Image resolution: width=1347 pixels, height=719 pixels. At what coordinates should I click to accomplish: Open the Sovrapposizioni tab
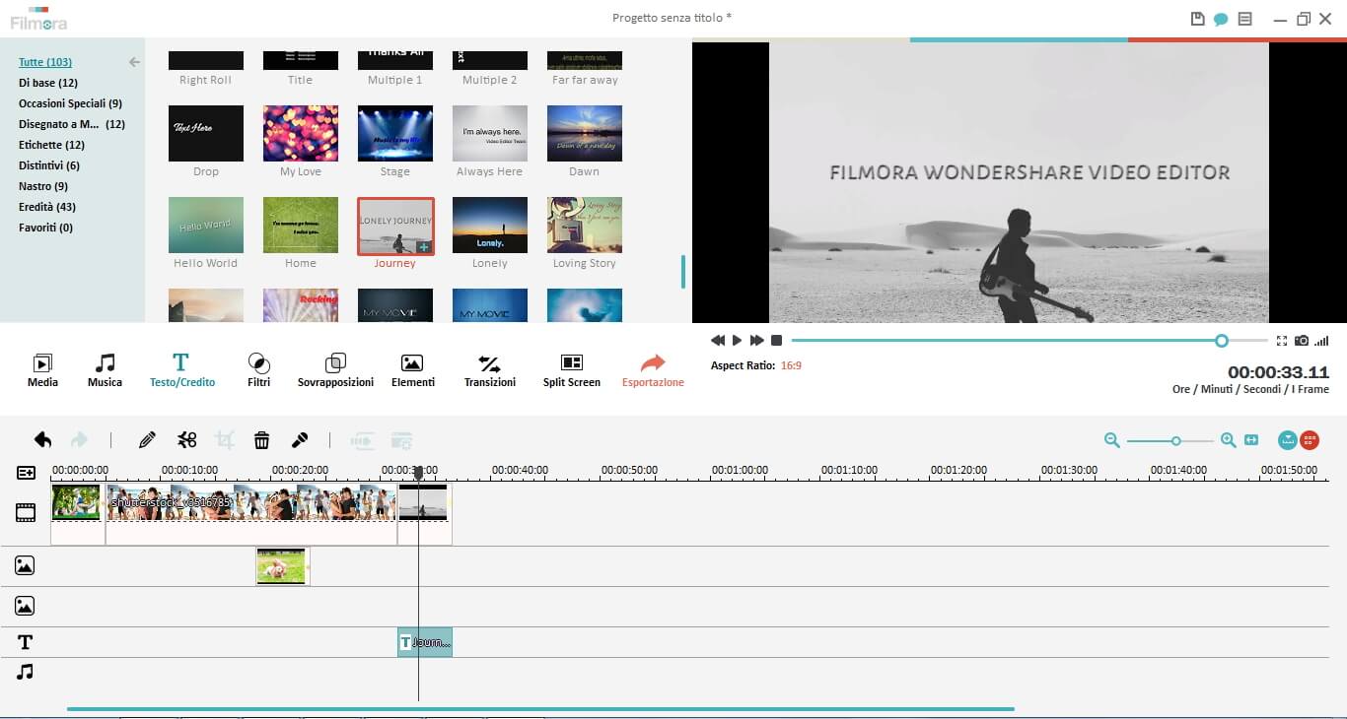[335, 370]
